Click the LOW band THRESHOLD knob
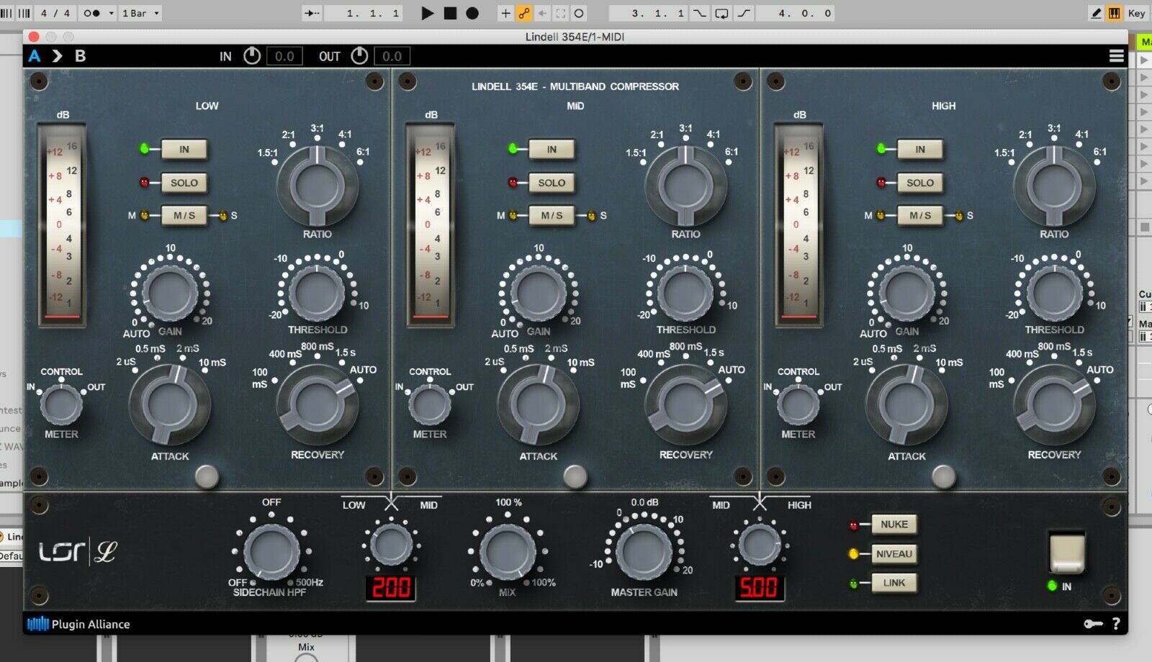 pos(317,292)
